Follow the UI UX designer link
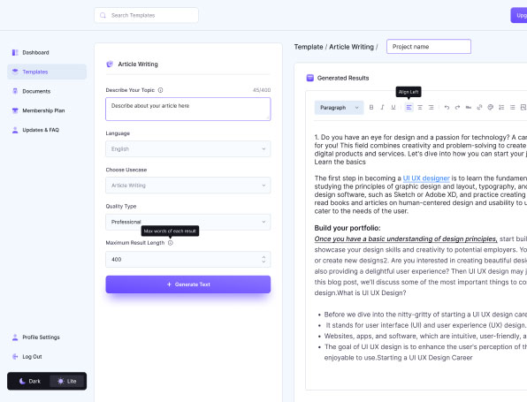The width and height of the screenshot is (527, 402). tap(426, 178)
